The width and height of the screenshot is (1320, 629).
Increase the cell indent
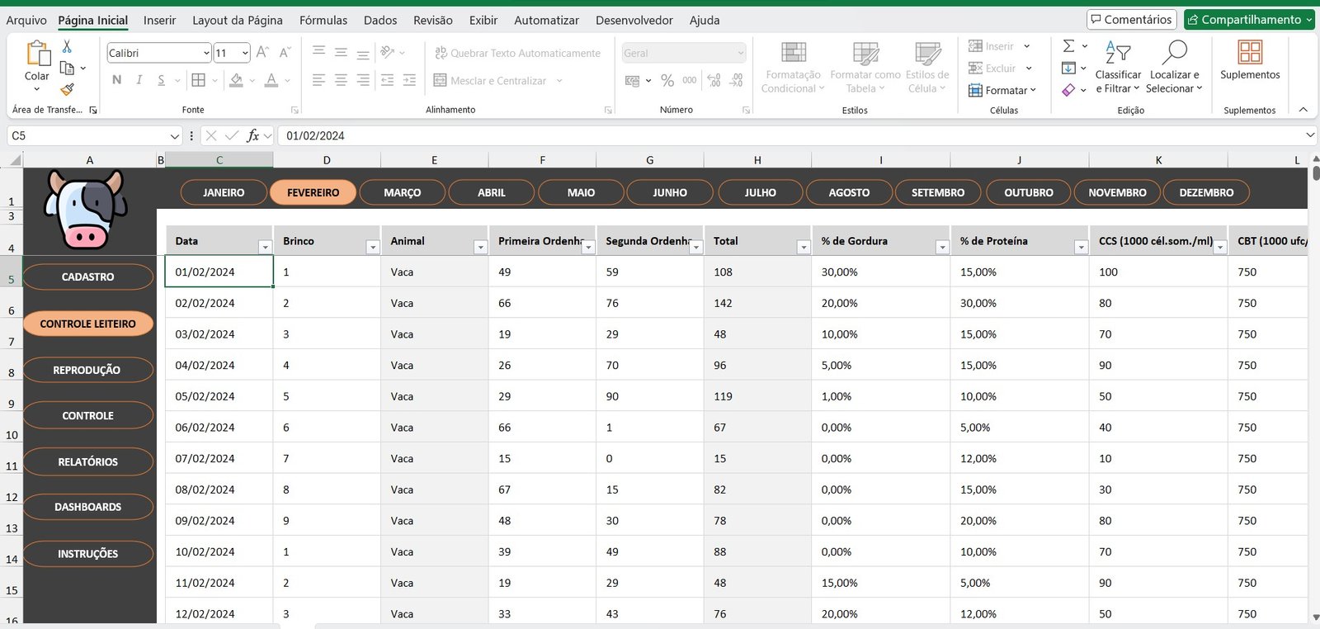click(409, 80)
